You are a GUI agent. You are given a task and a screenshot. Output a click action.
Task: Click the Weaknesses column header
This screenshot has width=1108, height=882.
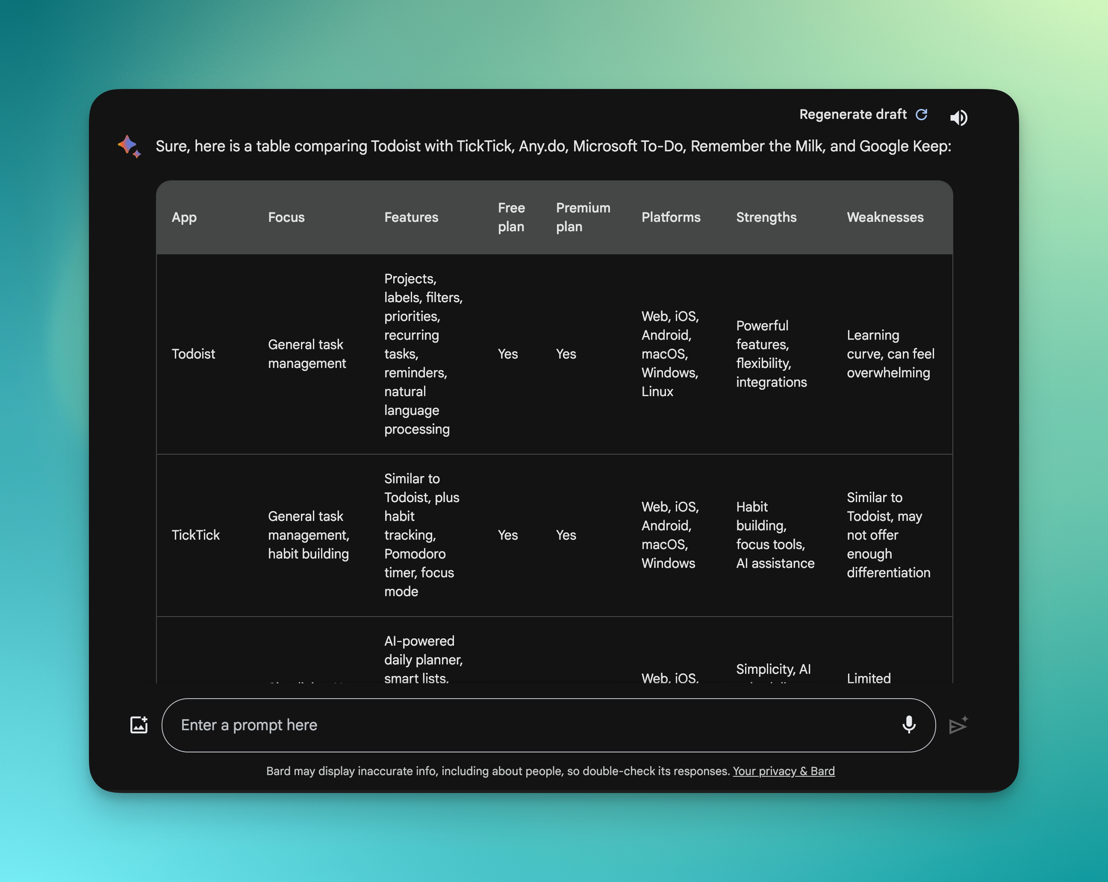(x=885, y=218)
